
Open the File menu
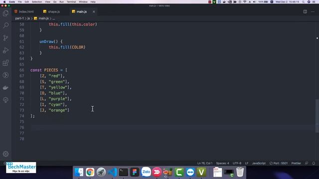[x=20, y=2]
